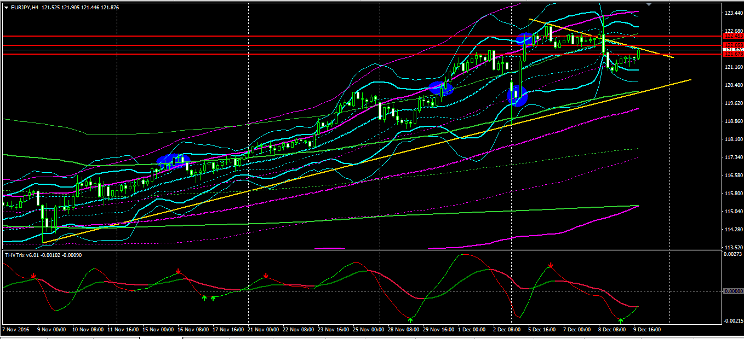
Task: Click the triangle arrow beside EURJPY,H4 title
Action: point(6,8)
